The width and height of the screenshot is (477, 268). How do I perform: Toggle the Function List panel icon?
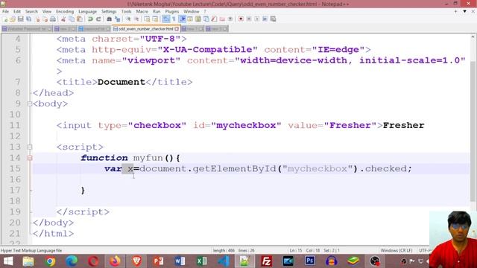[214, 19]
